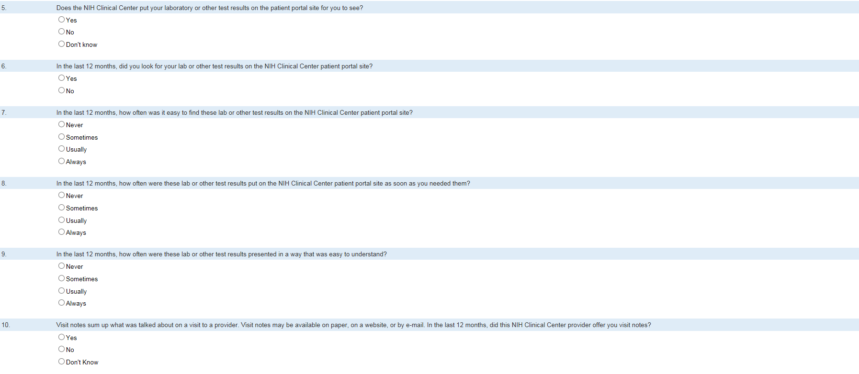This screenshot has height=374, width=859.
Task: Mark Always for question 9 easy to understand
Action: click(61, 303)
